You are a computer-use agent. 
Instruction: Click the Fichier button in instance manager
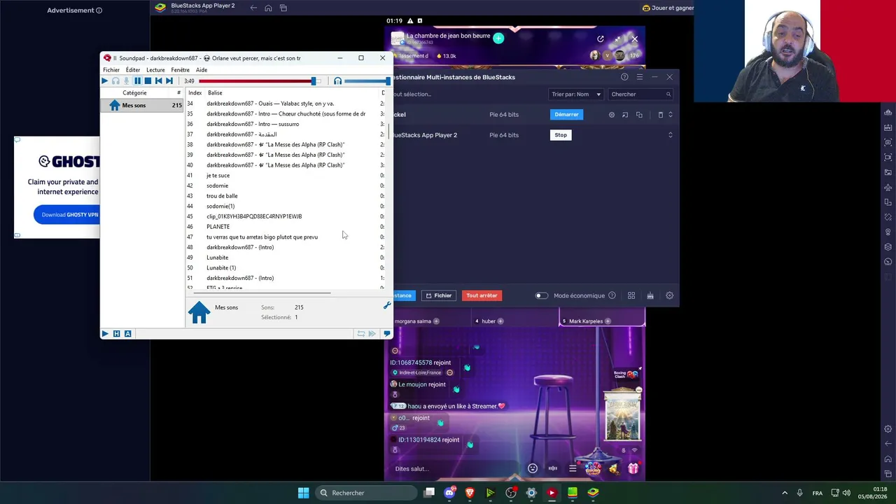tap(439, 295)
